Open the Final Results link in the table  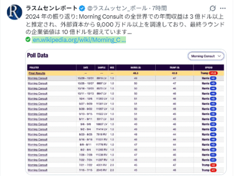point(37,73)
